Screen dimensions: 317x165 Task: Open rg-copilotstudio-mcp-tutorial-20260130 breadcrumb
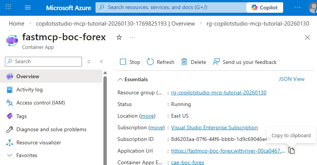(x=258, y=24)
